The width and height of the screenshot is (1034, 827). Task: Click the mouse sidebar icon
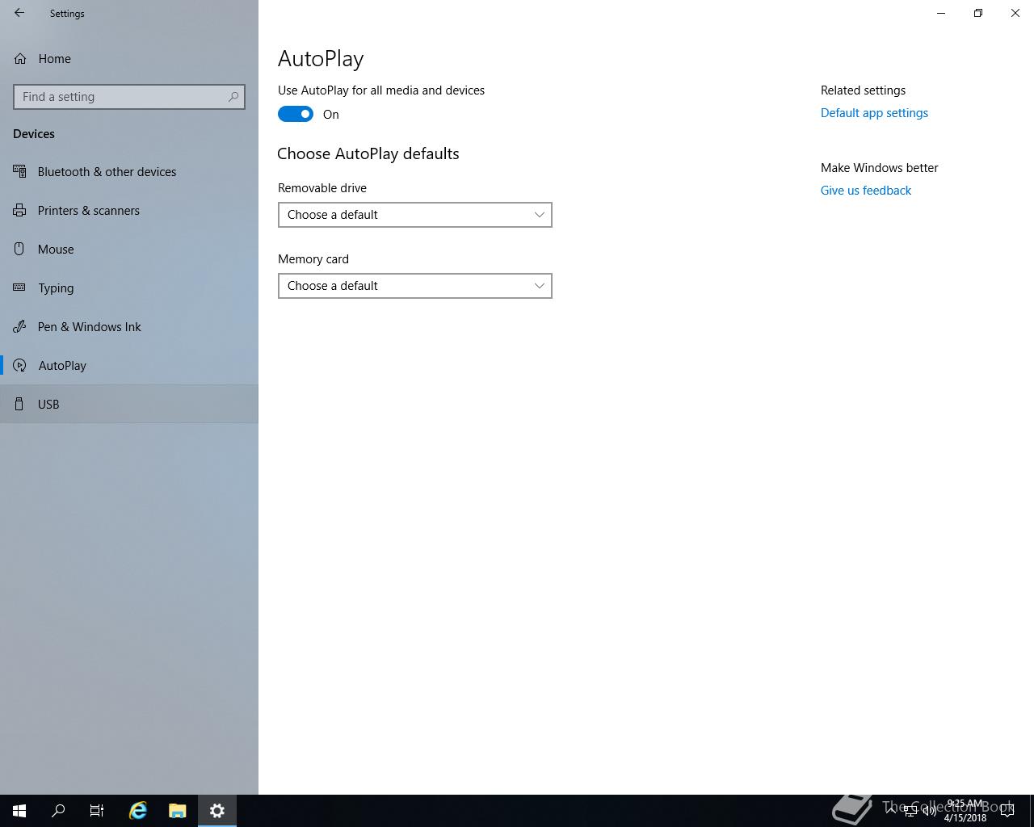(x=19, y=249)
